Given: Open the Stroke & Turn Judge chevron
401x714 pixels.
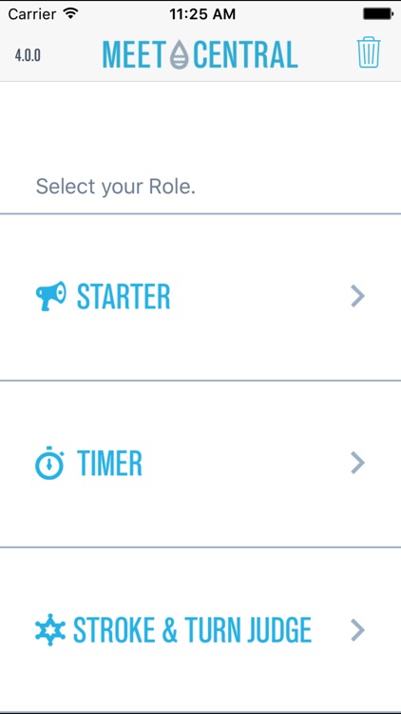Looking at the screenshot, I should coord(358,630).
